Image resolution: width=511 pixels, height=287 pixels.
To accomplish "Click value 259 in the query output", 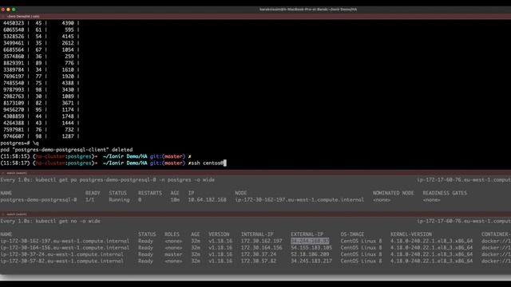I will pyautogui.click(x=69, y=57).
